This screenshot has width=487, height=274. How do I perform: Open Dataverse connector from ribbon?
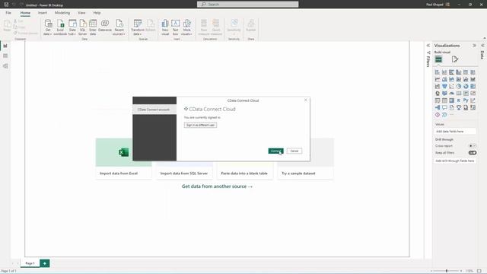coord(105,25)
